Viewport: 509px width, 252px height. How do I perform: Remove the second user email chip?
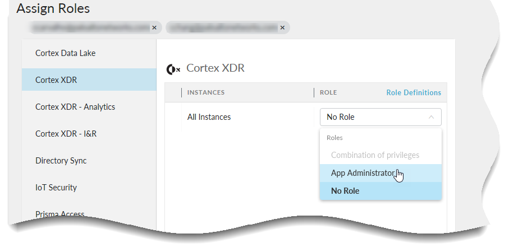click(282, 27)
